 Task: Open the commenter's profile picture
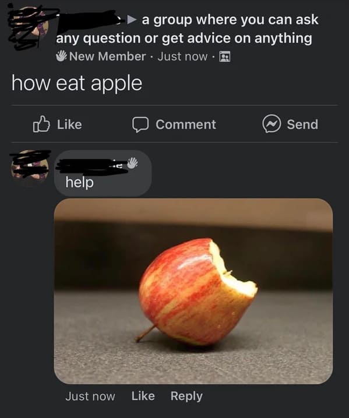click(30, 168)
